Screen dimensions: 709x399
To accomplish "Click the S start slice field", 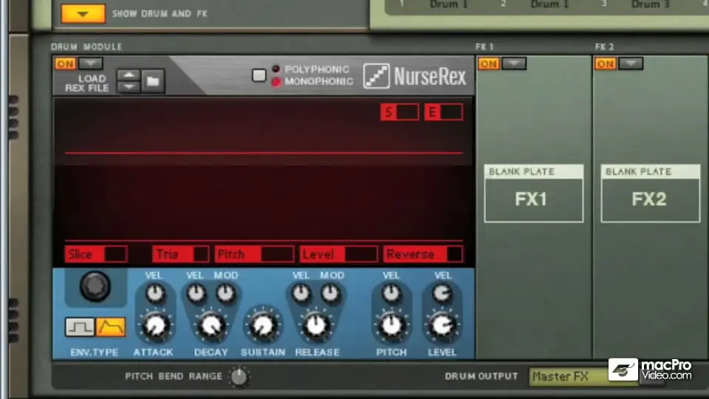I will tap(400, 112).
